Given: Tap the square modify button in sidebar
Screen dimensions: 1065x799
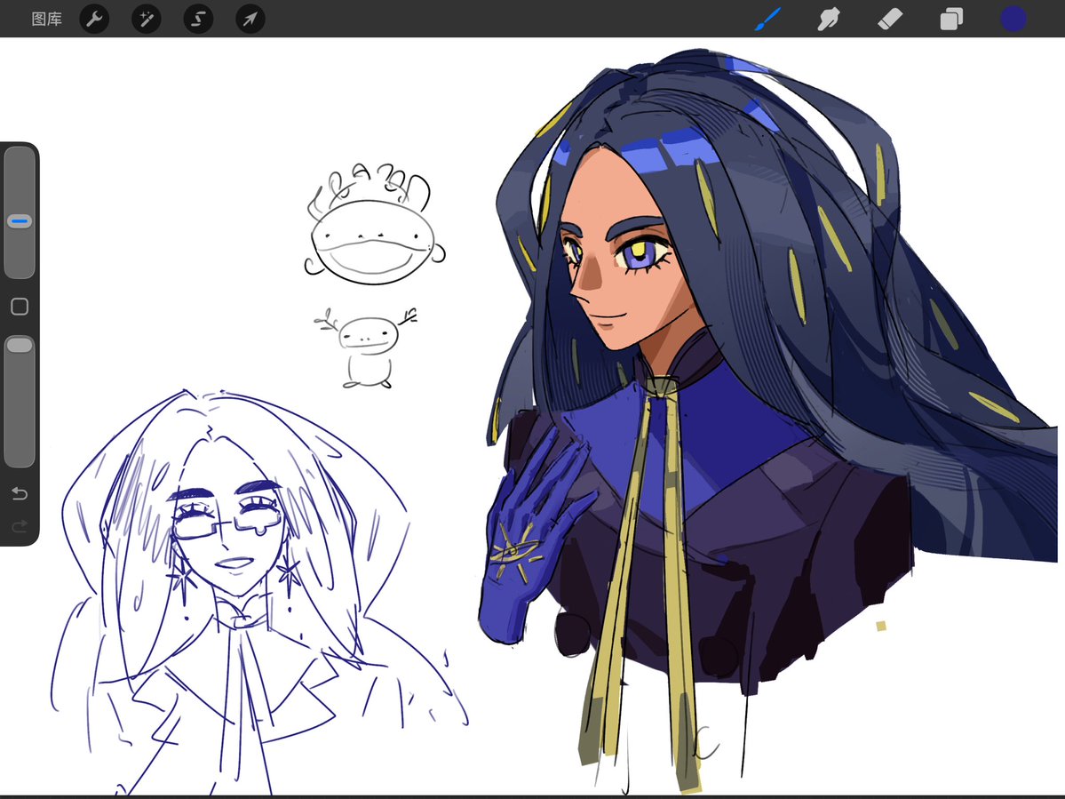Looking at the screenshot, I should 20,308.
